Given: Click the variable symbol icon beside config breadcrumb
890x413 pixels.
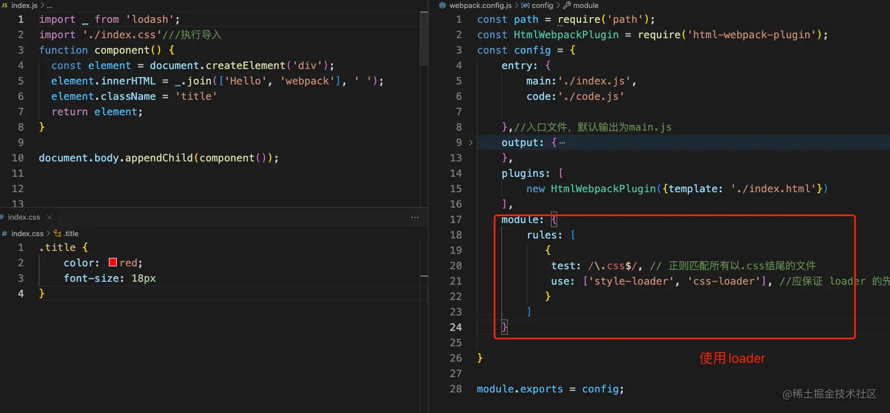Looking at the screenshot, I should coord(526,5).
